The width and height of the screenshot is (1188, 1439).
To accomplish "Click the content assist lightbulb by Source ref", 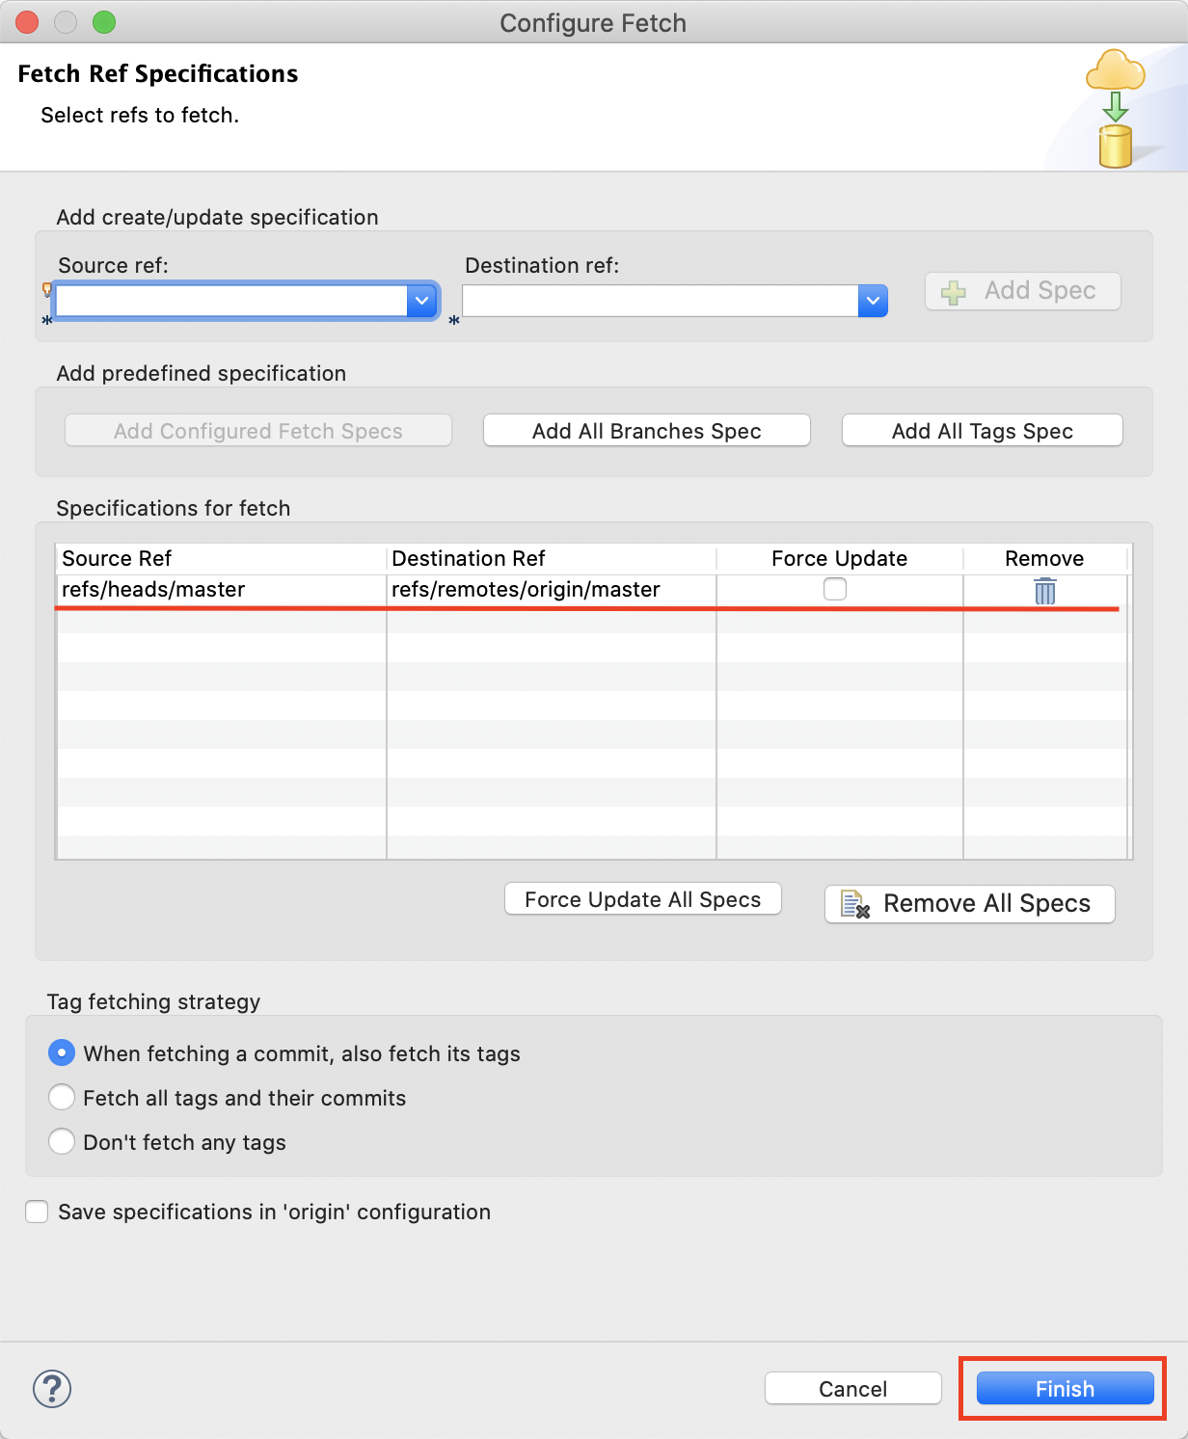I will pos(46,289).
